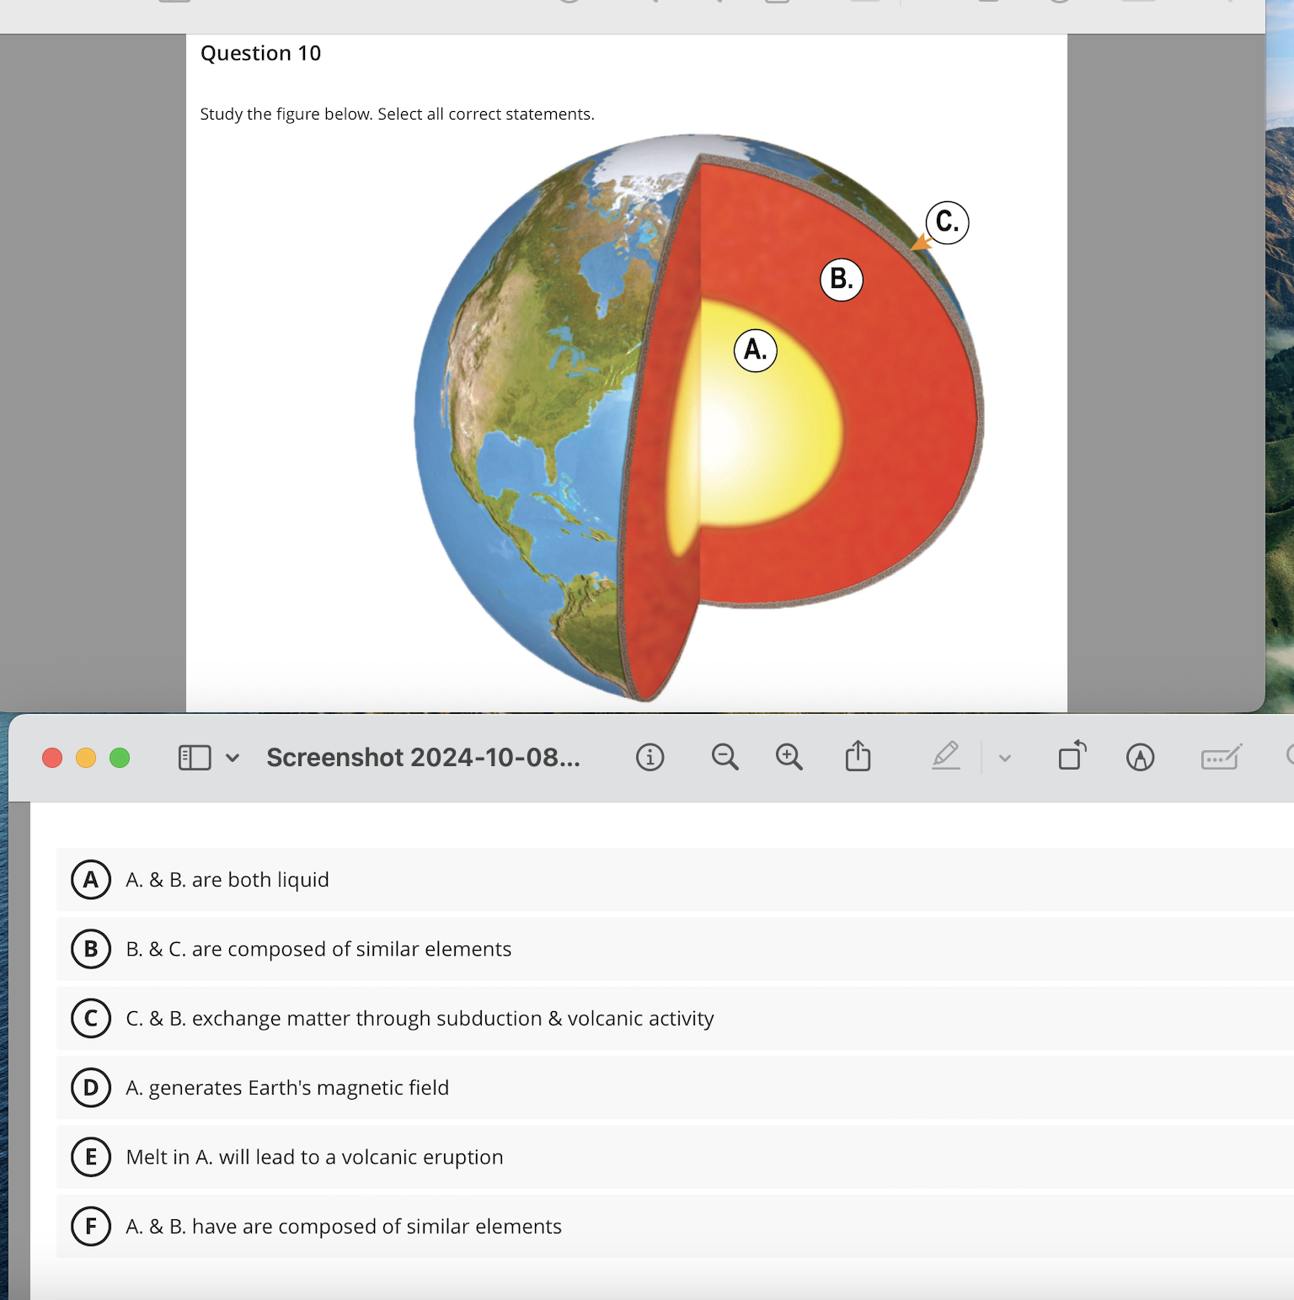Click the Earth cutaway figure image
This screenshot has height=1300, width=1294.
(699, 418)
